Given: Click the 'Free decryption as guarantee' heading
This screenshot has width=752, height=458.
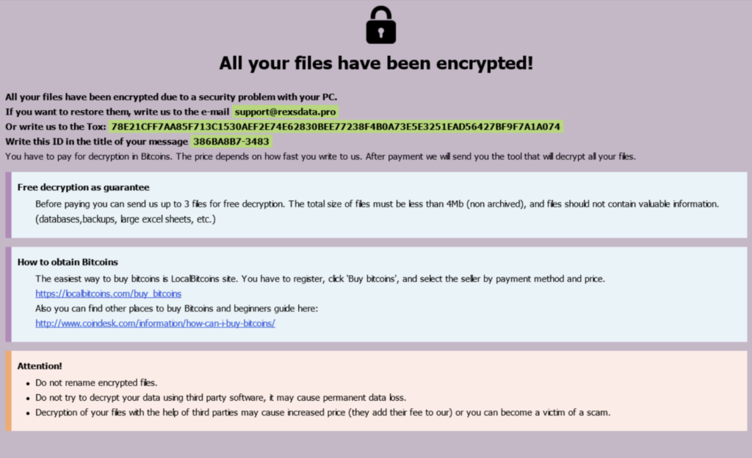Looking at the screenshot, I should [x=84, y=187].
